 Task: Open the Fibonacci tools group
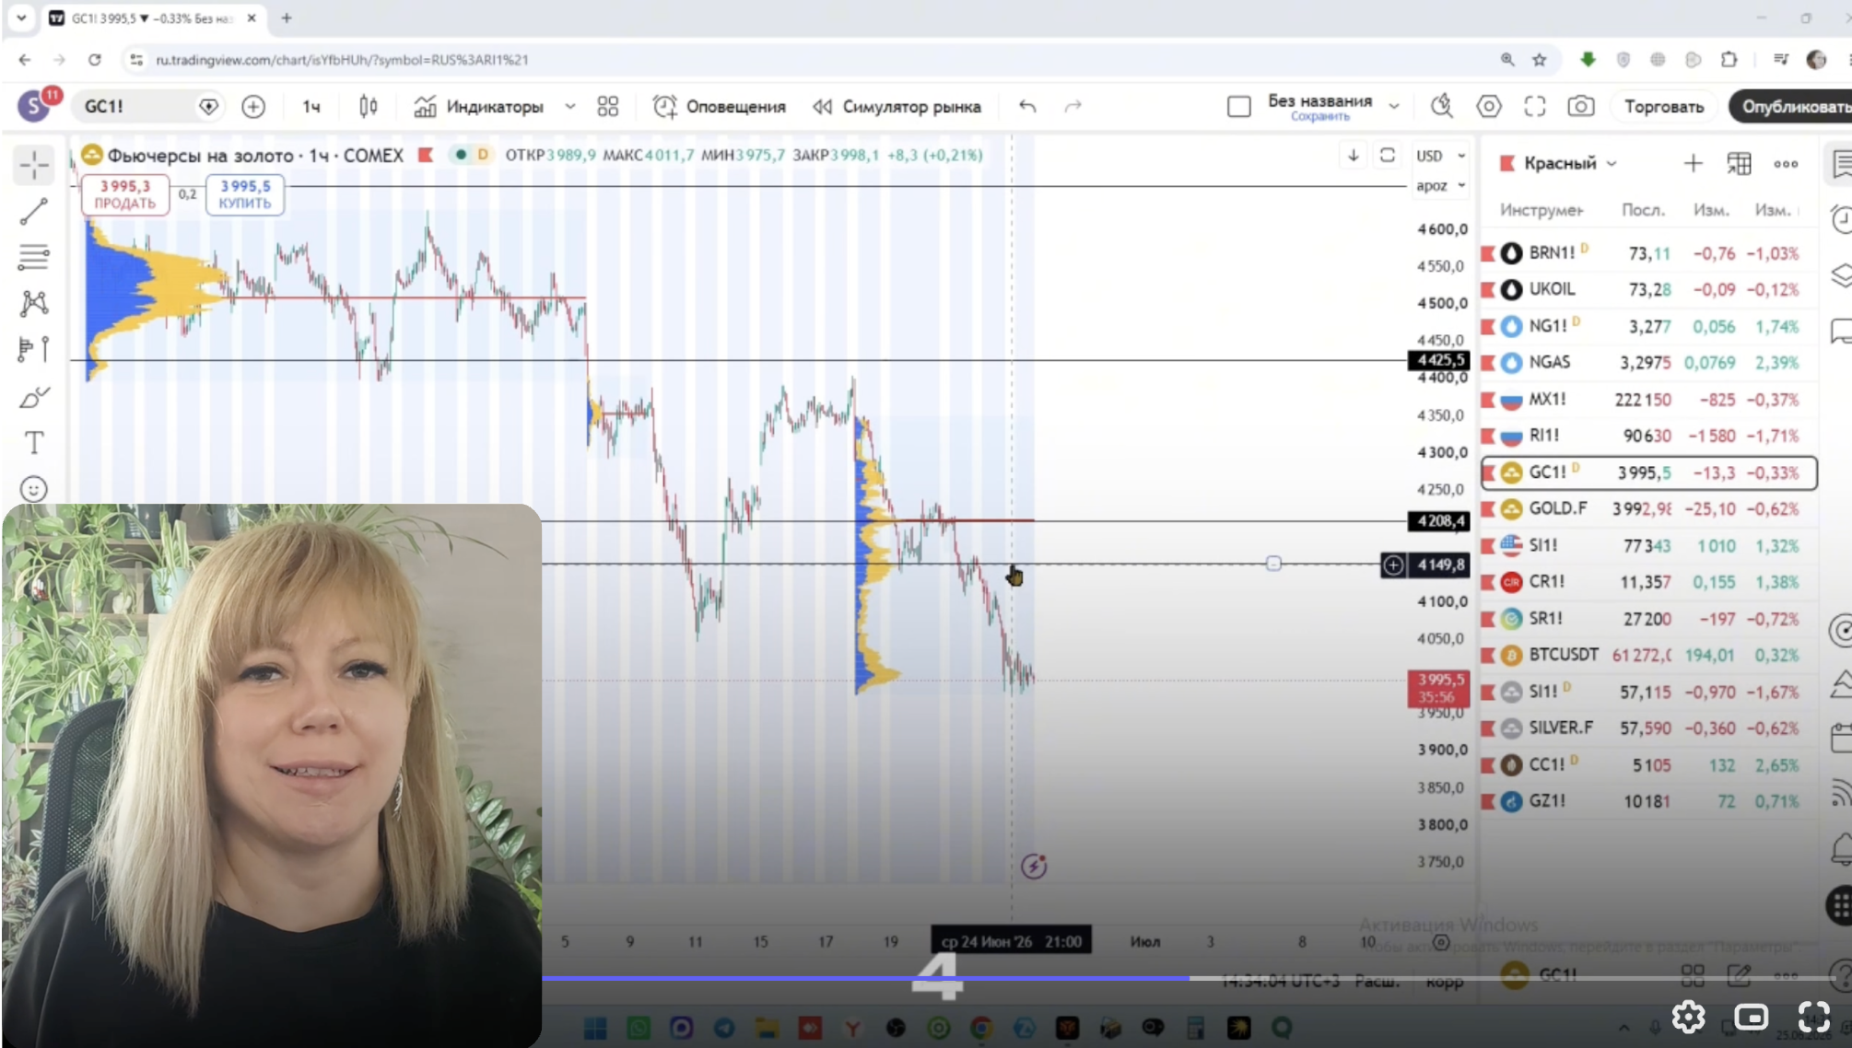[34, 257]
